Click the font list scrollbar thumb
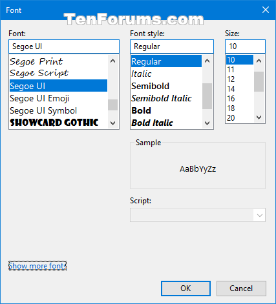 coord(112,105)
